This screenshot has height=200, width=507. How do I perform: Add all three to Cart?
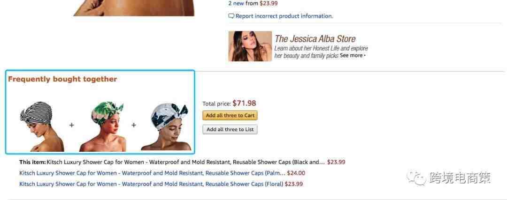click(x=230, y=116)
